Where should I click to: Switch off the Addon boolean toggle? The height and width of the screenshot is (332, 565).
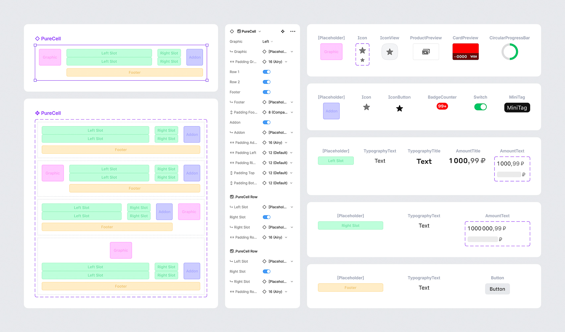pos(267,122)
